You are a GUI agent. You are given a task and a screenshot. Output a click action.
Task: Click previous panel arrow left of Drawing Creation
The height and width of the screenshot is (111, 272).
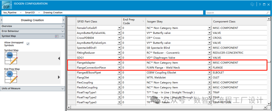pos(2,20)
